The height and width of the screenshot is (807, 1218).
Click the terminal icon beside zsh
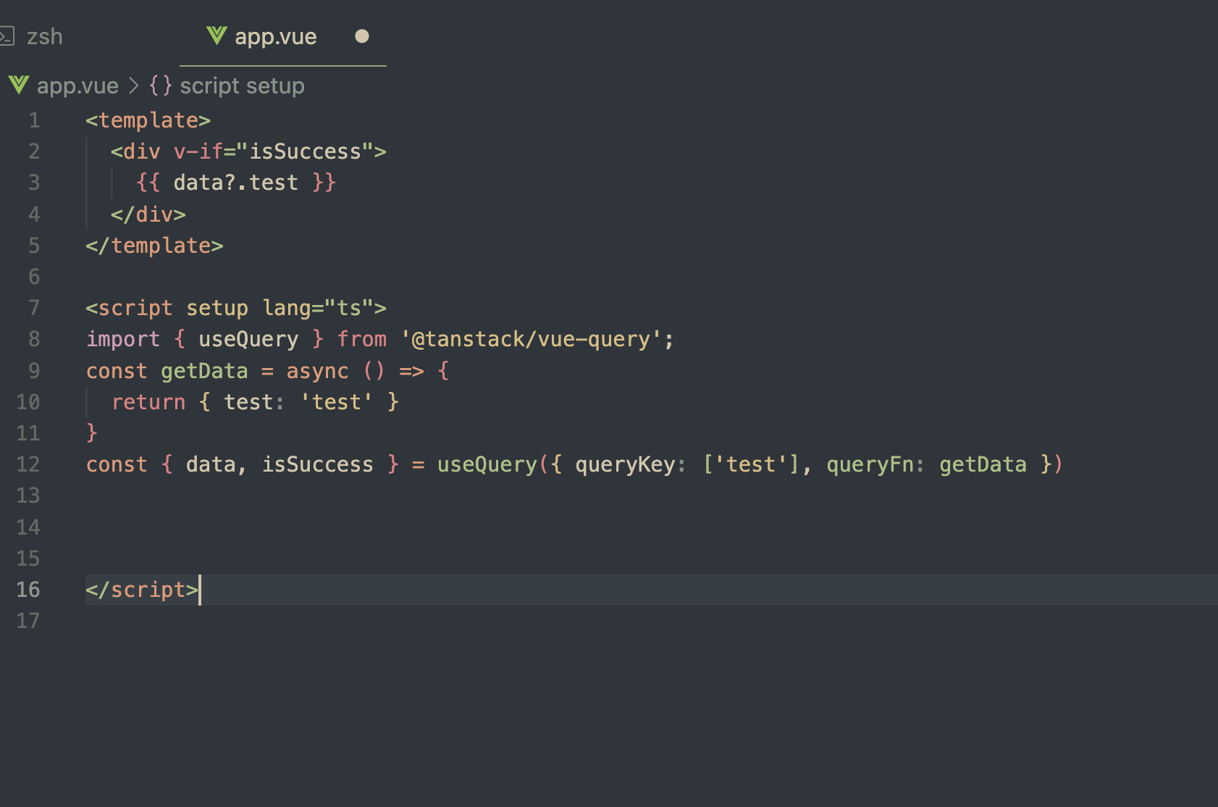point(7,36)
